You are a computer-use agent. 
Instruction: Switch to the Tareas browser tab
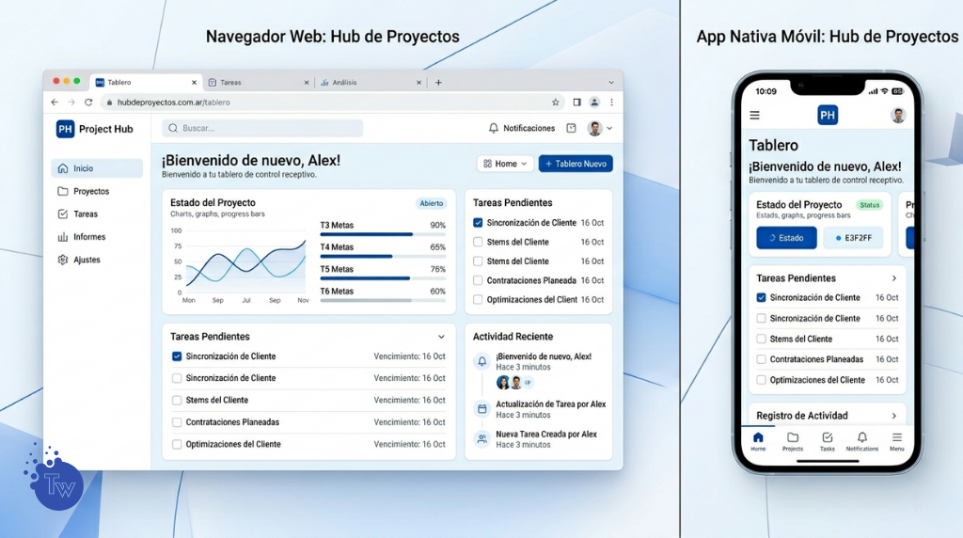[258, 82]
